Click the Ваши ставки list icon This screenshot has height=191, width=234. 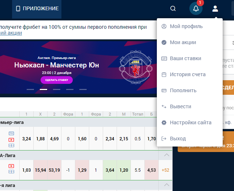164,58
